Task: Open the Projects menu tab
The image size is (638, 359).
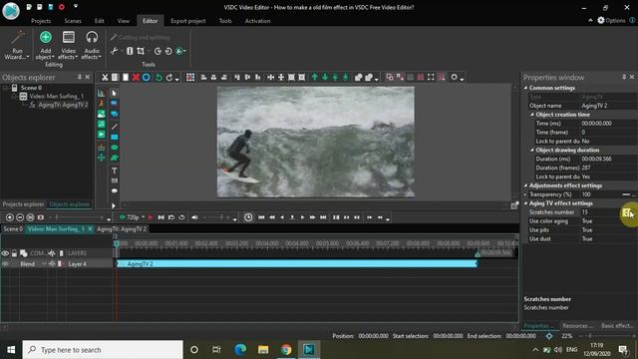Action: pos(41,21)
